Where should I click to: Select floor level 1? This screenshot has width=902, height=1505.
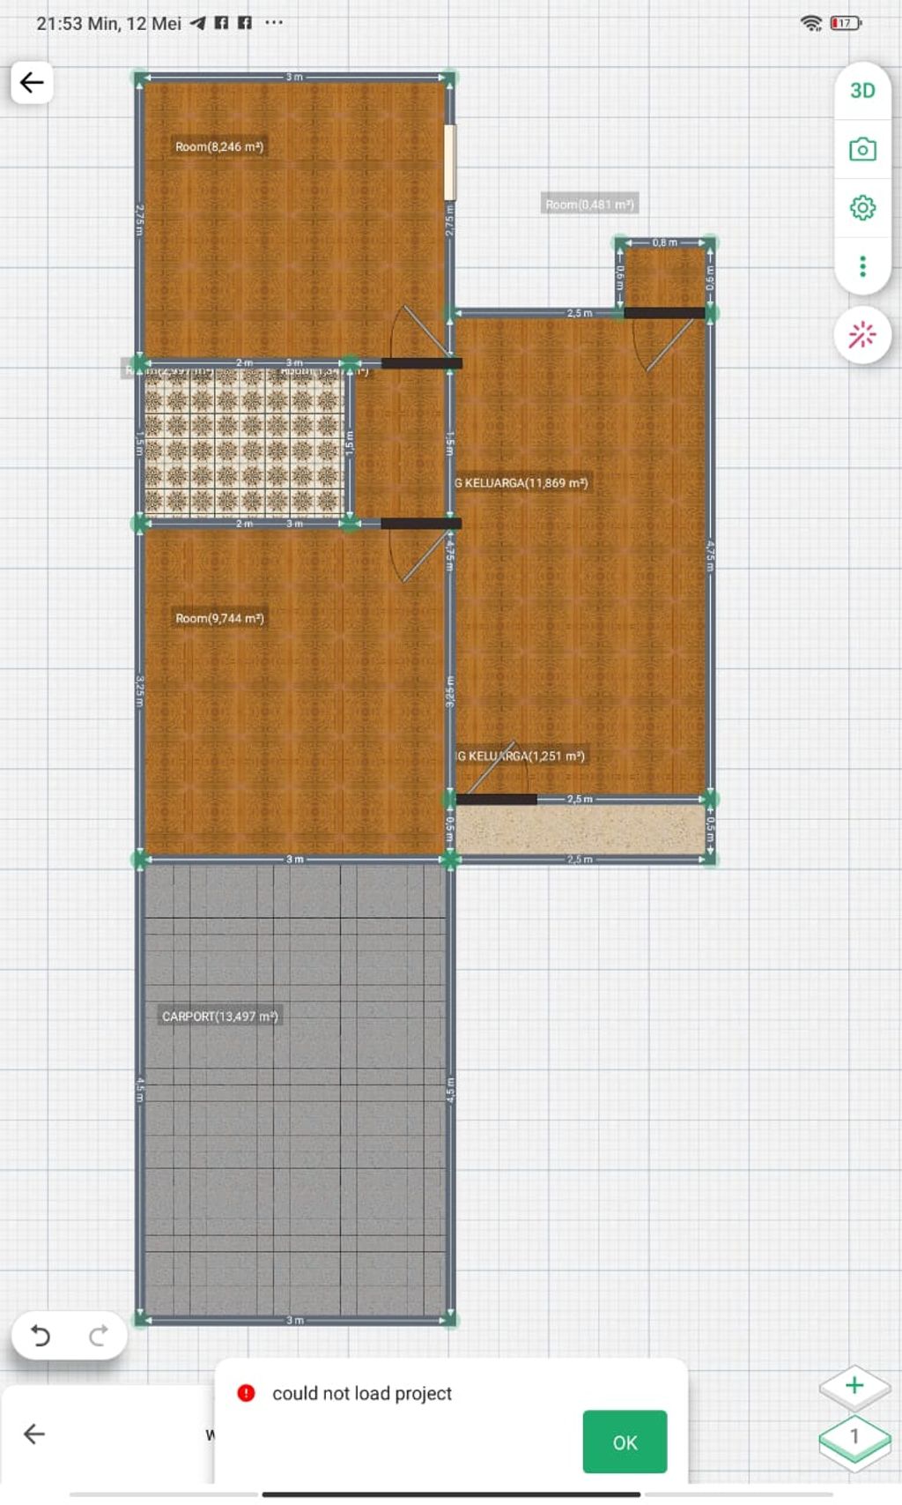854,1438
